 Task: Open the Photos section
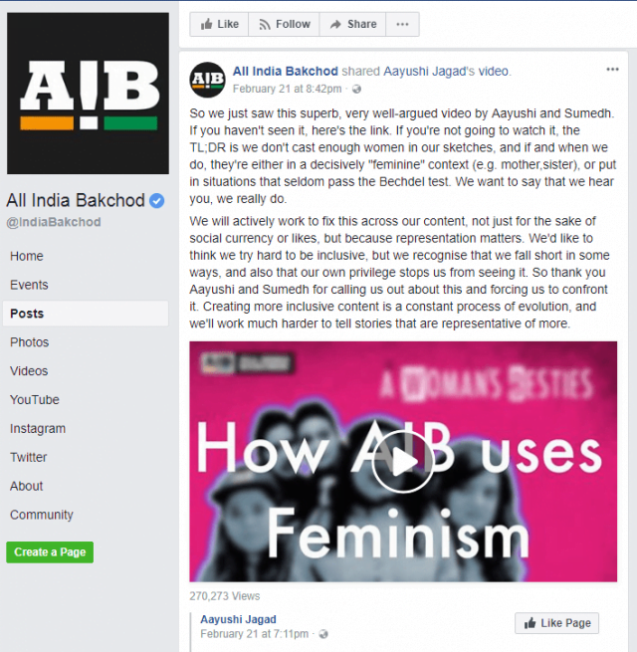pos(30,342)
